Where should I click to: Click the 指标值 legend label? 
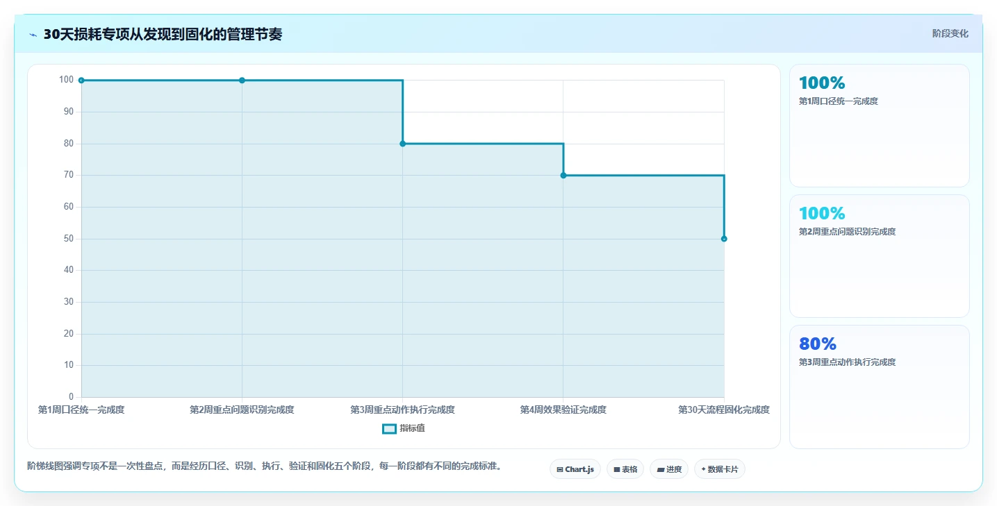(412, 429)
